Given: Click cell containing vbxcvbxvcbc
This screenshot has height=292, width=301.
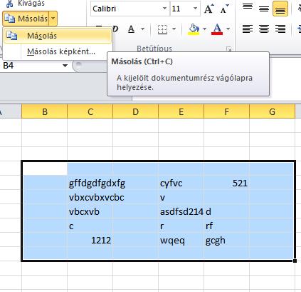Looking at the screenshot, I should 90,197.
